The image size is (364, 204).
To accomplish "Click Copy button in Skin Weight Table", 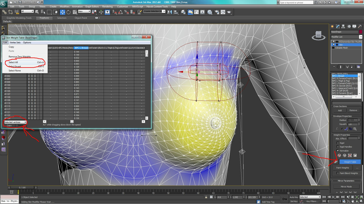I will coord(9,126).
